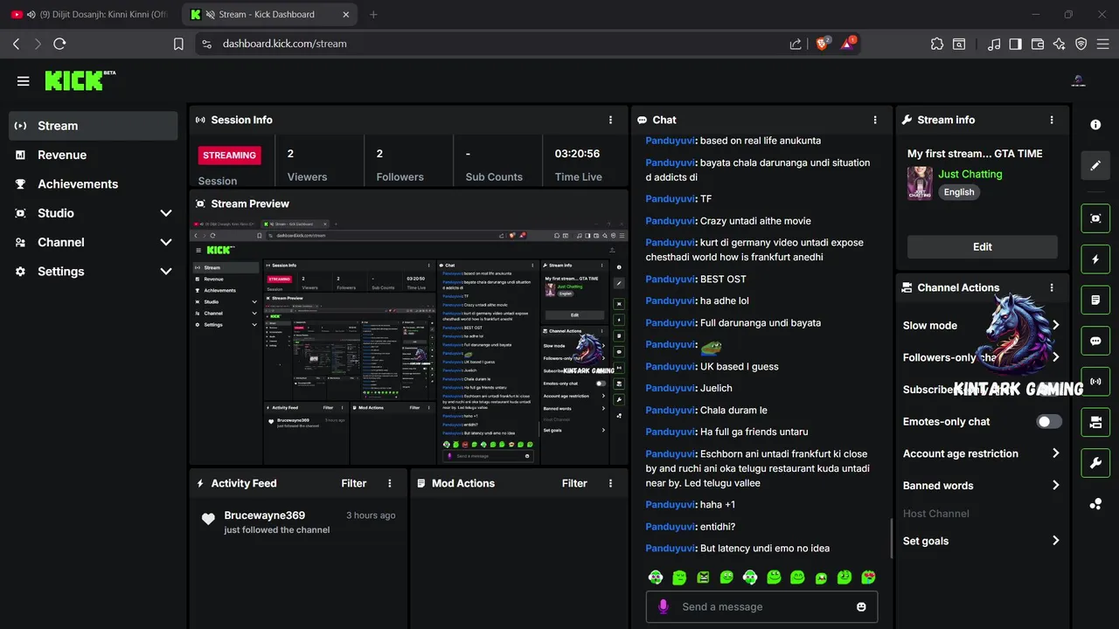Open emoji picker in message box
This screenshot has height=629, width=1119.
[x=861, y=606]
